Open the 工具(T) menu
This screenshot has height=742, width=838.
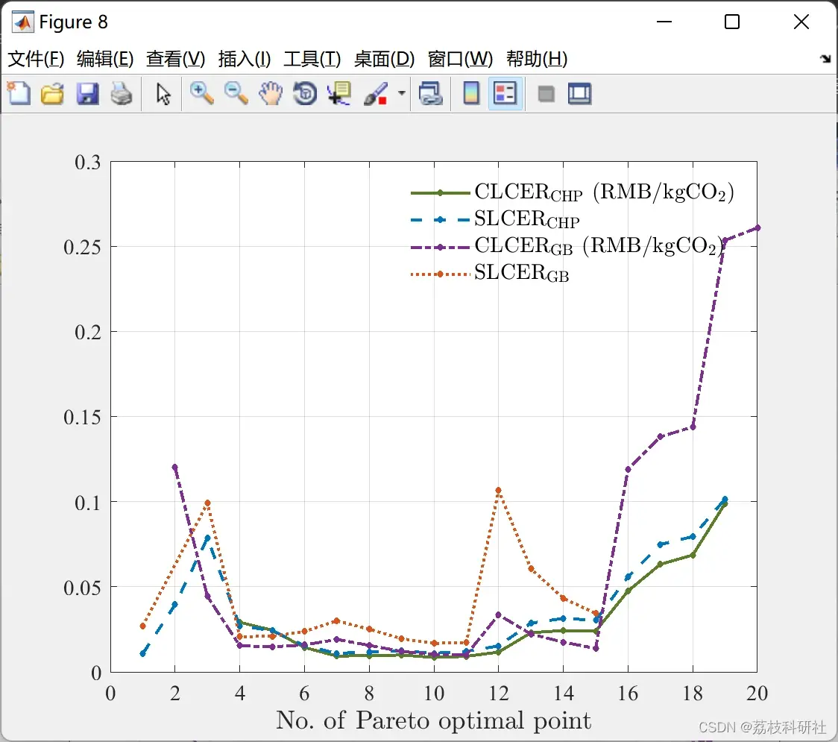pyautogui.click(x=312, y=58)
